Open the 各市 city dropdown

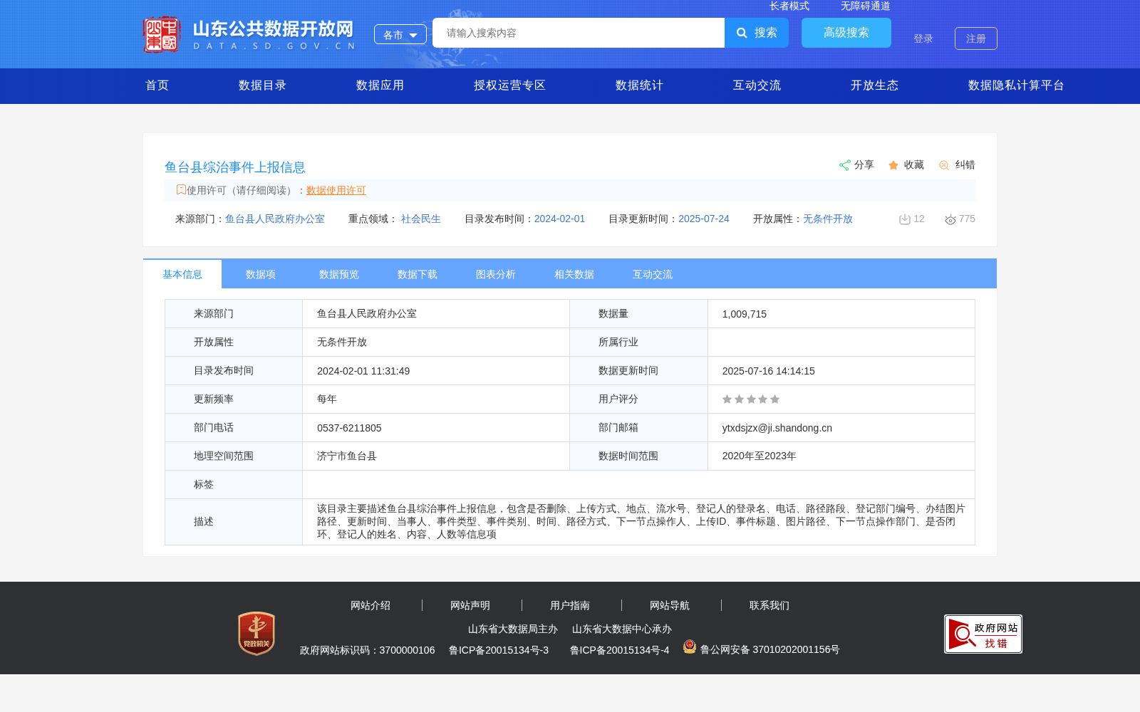pyautogui.click(x=400, y=34)
